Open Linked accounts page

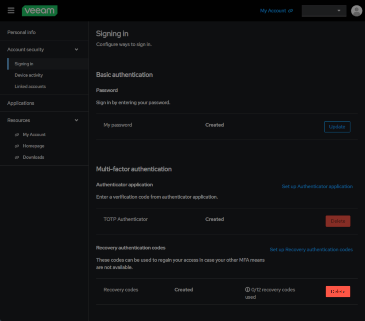(30, 87)
